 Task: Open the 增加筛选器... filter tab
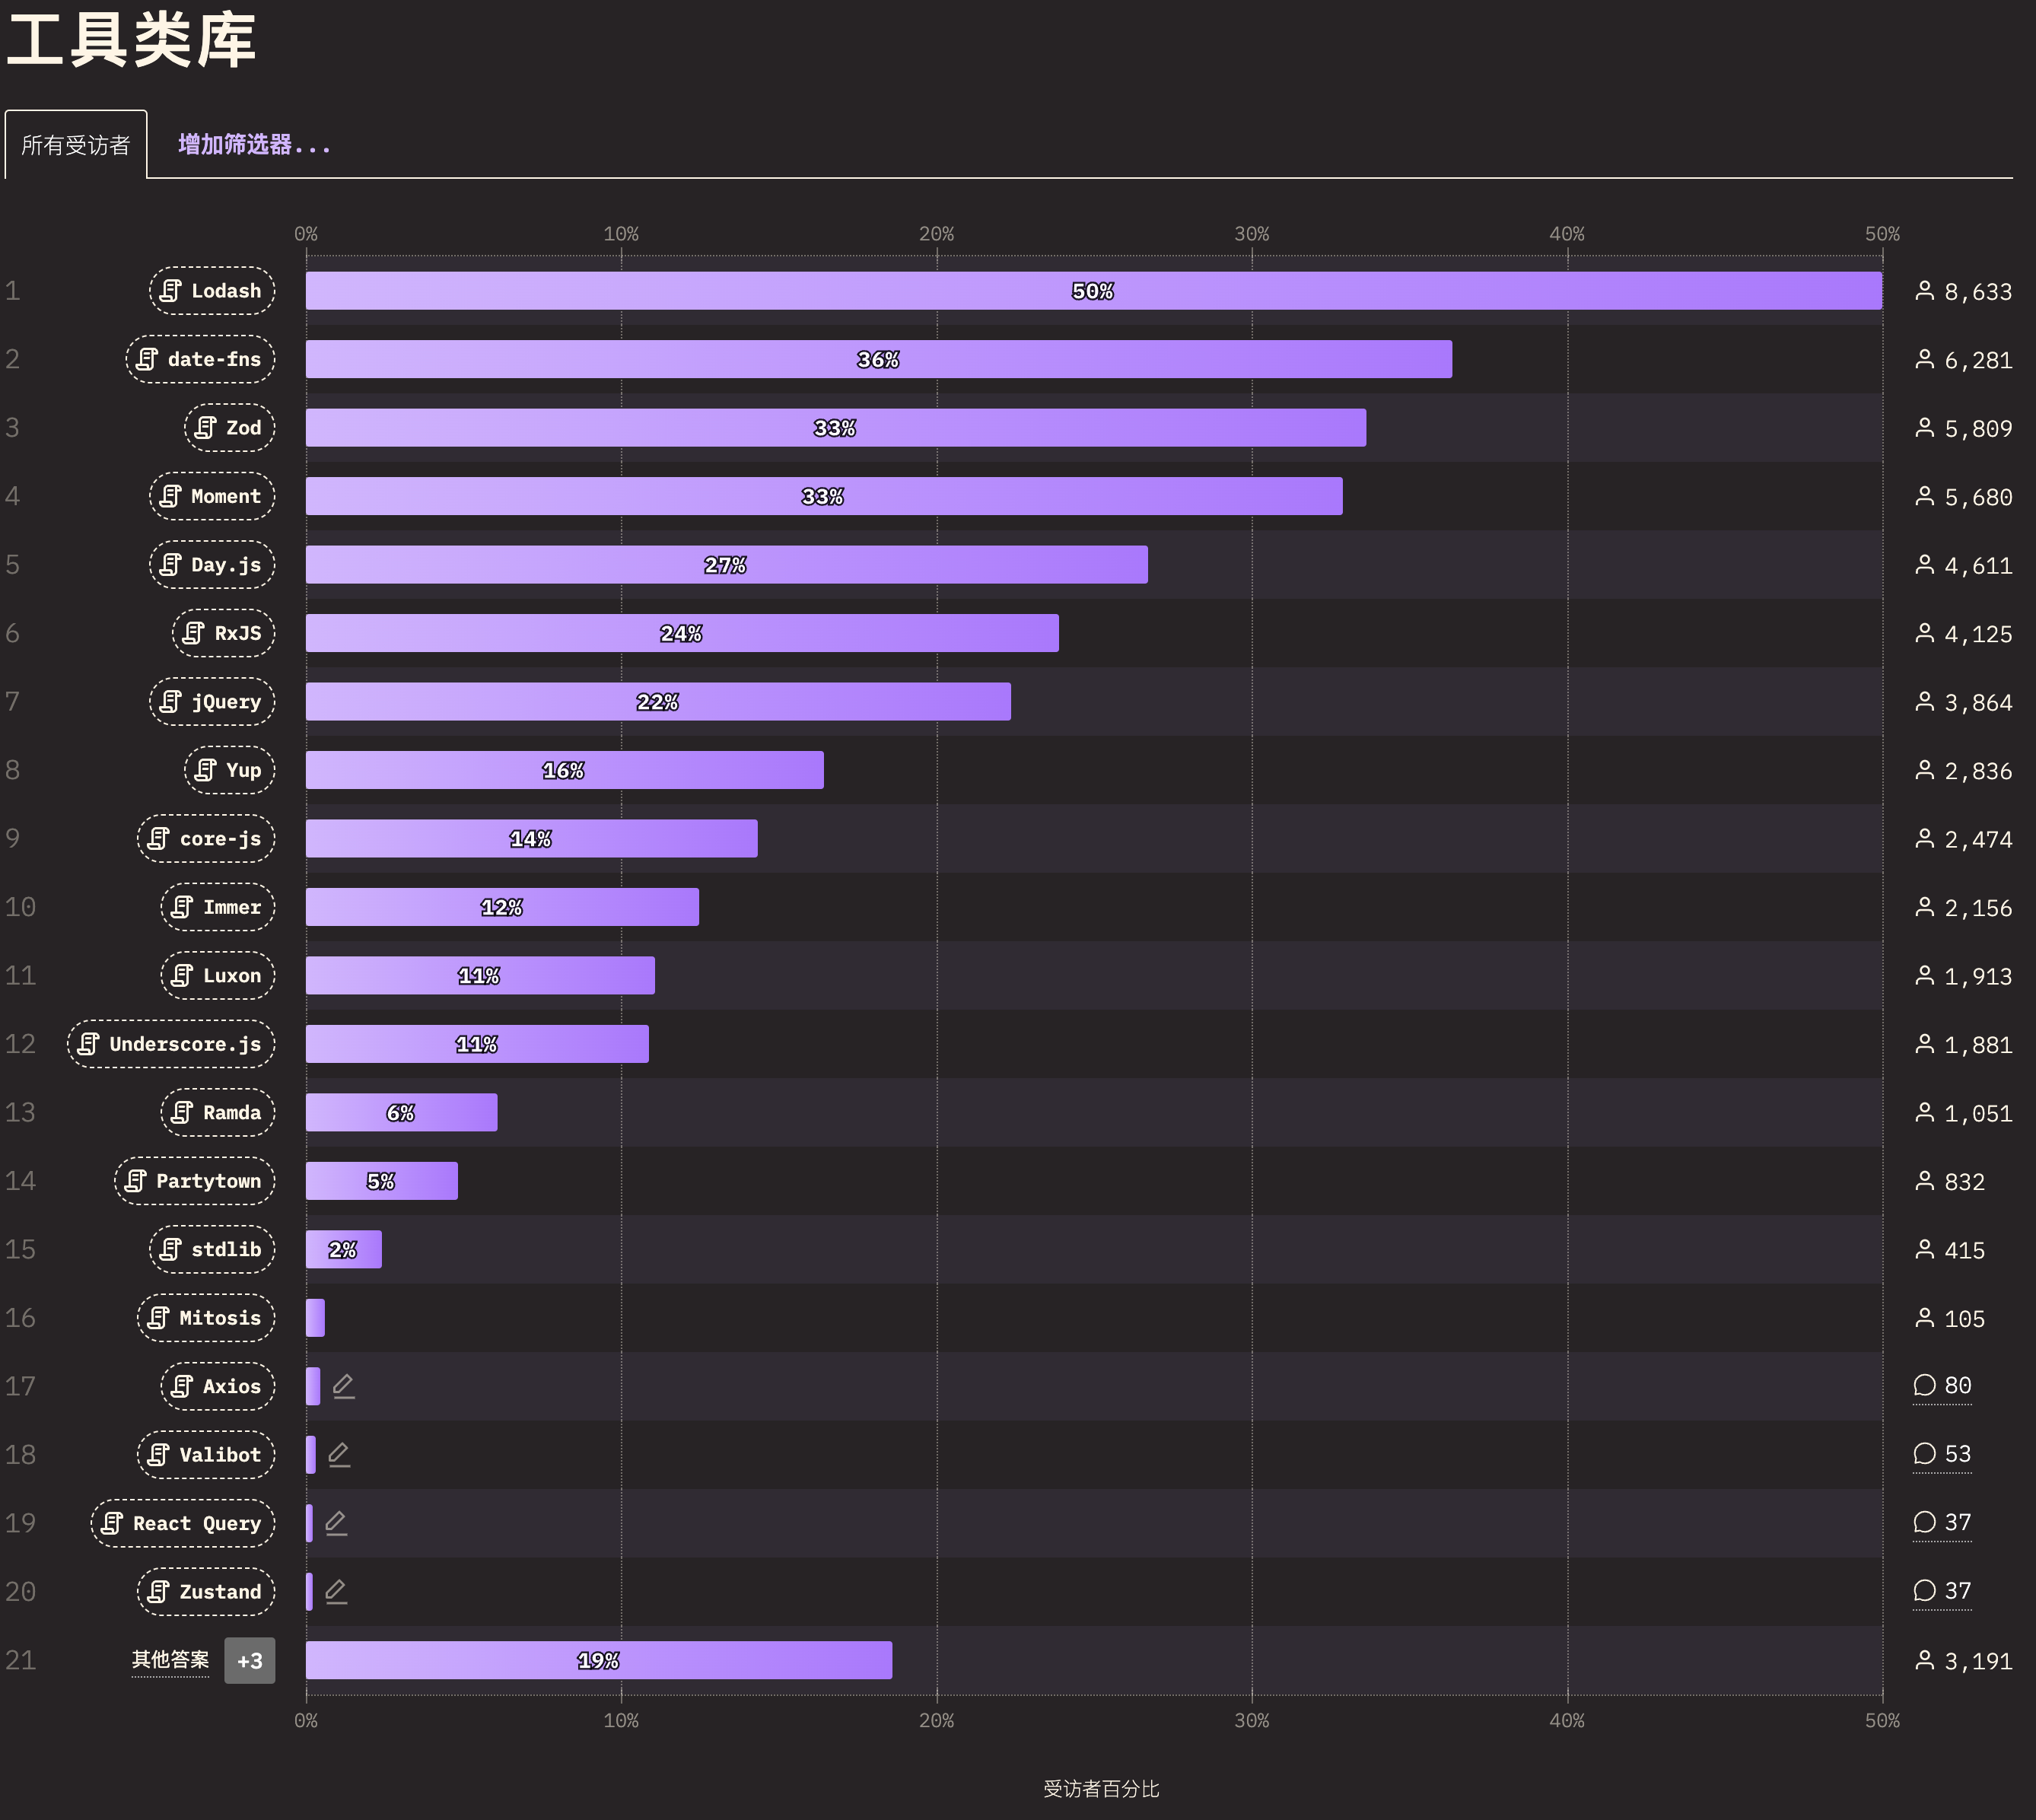(x=254, y=145)
